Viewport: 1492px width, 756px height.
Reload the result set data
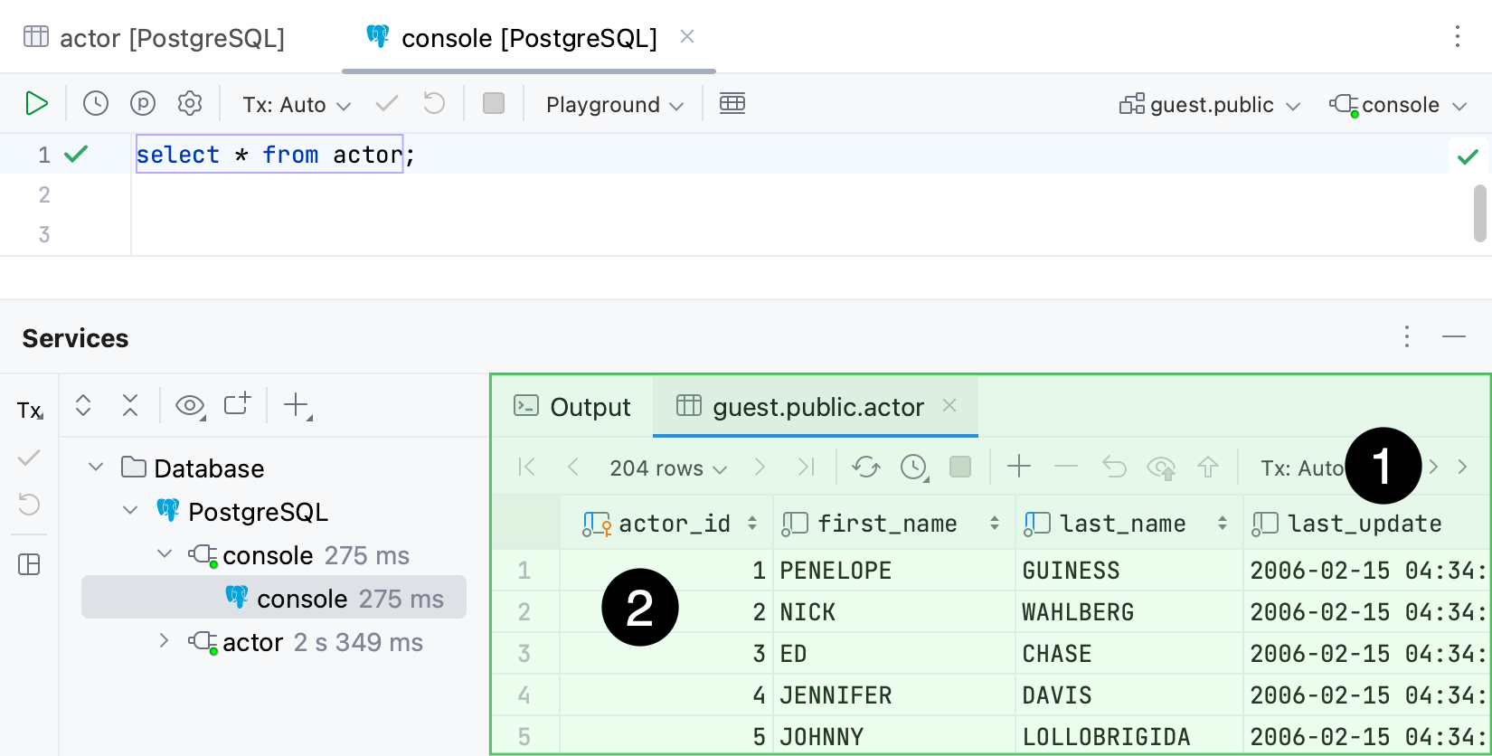click(x=865, y=467)
